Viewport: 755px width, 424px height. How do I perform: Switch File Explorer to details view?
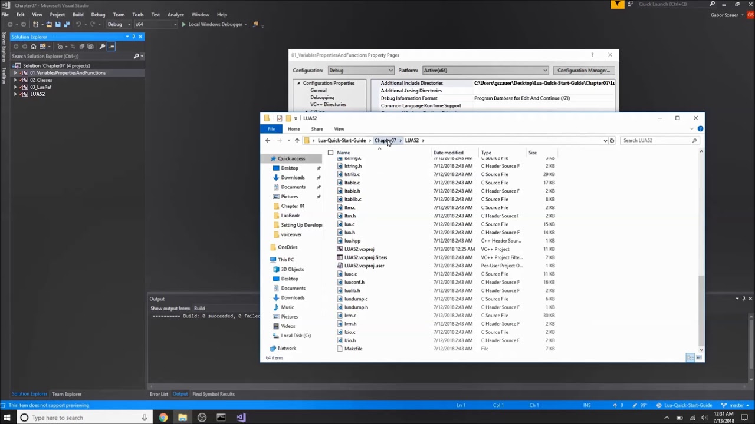(690, 357)
